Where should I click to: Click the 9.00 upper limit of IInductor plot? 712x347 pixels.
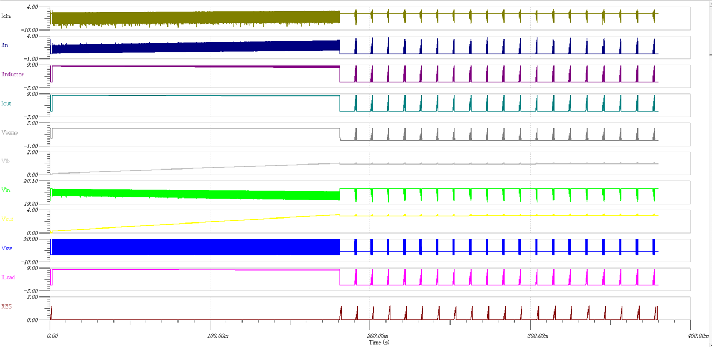click(32, 65)
